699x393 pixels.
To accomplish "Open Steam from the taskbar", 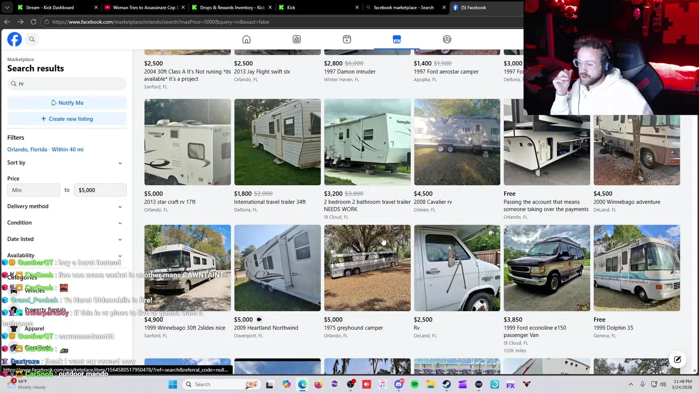I will click(447, 384).
